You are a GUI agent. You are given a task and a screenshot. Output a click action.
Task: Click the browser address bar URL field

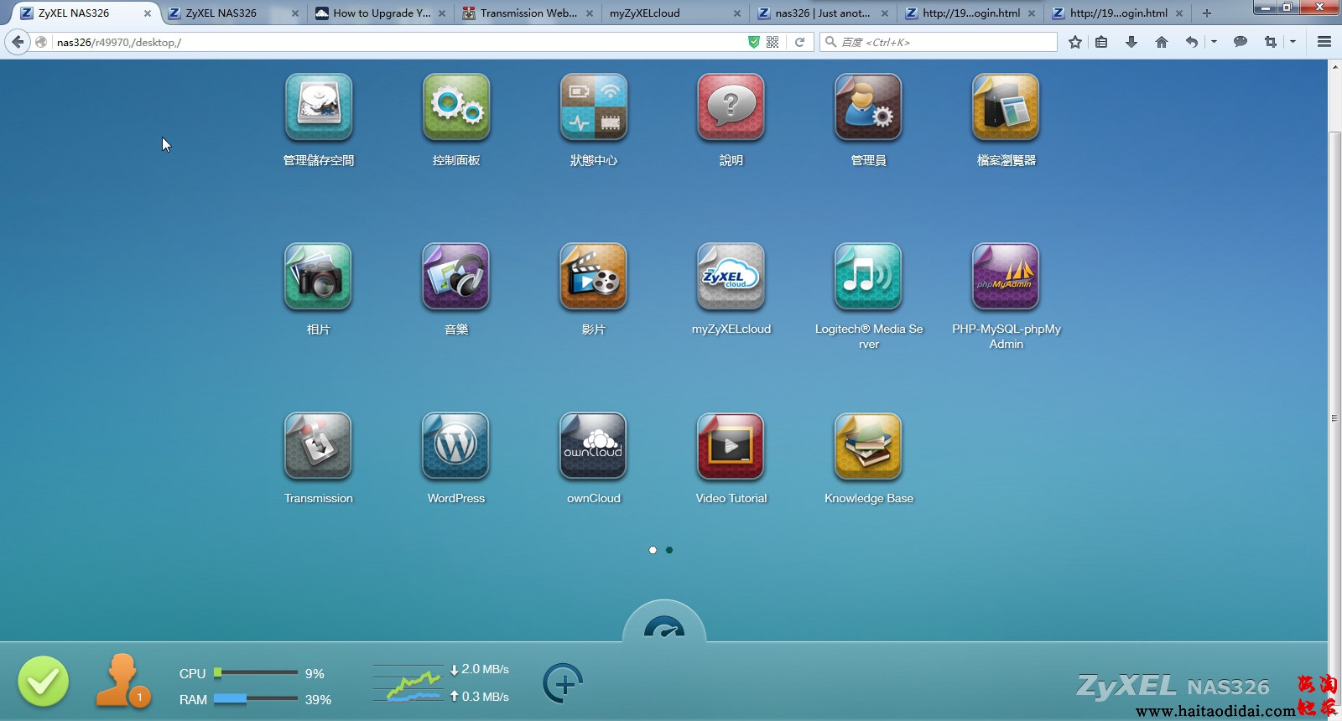tap(394, 42)
